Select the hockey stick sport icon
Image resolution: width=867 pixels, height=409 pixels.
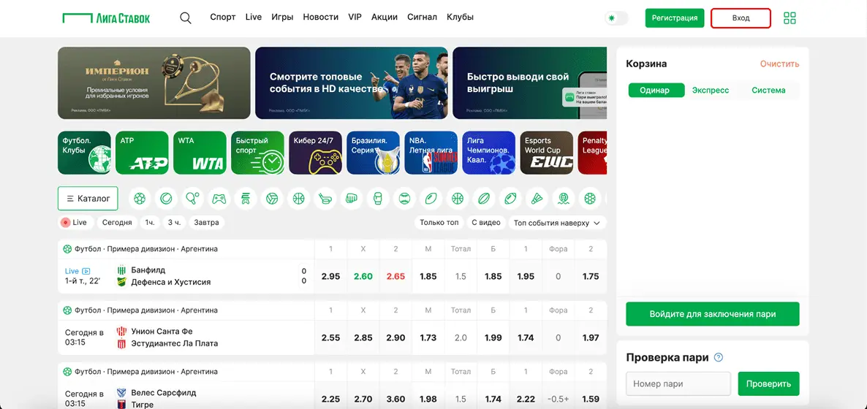pos(325,198)
